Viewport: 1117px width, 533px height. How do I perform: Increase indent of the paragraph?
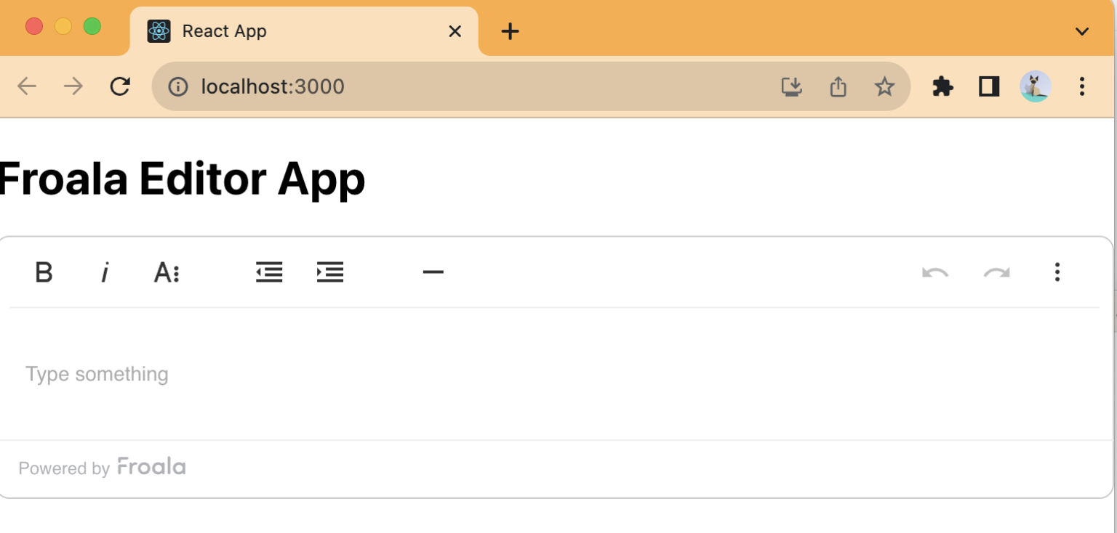(x=330, y=272)
